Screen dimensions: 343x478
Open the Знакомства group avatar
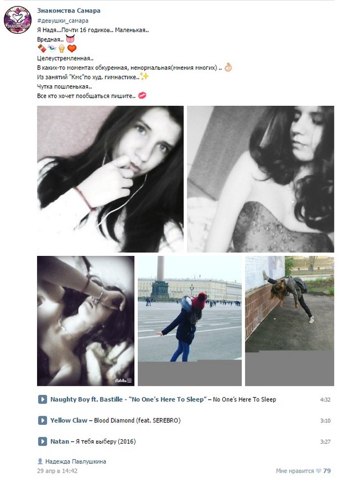[x=18, y=20]
